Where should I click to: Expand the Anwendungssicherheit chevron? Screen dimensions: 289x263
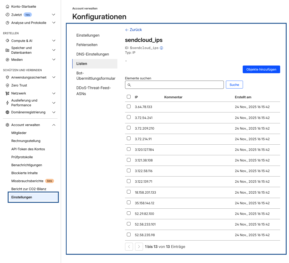tap(54, 77)
